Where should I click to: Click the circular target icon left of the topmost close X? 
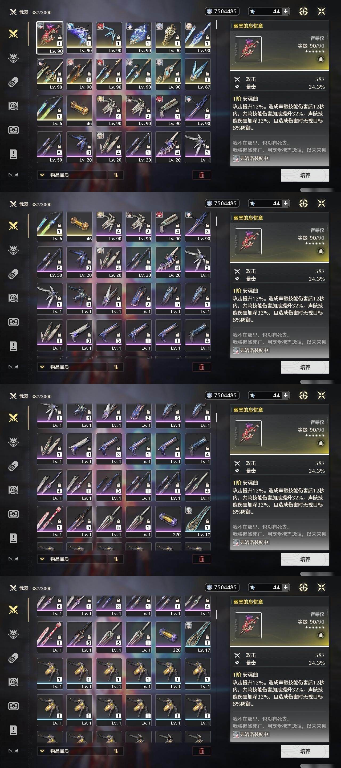tap(303, 11)
